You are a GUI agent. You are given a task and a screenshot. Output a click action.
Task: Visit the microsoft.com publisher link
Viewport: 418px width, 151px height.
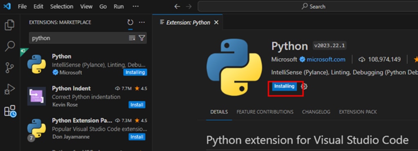[x=326, y=59]
